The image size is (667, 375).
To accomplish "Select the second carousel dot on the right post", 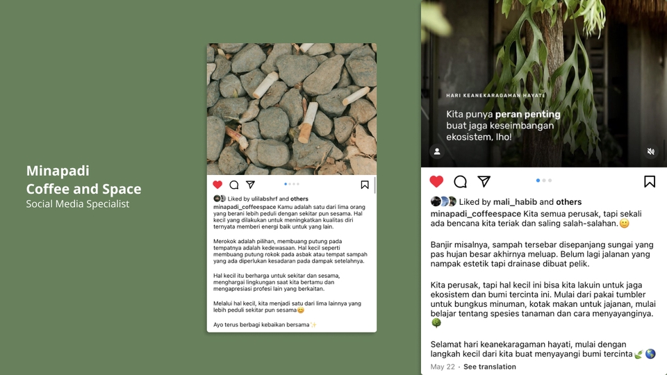I will click(544, 181).
